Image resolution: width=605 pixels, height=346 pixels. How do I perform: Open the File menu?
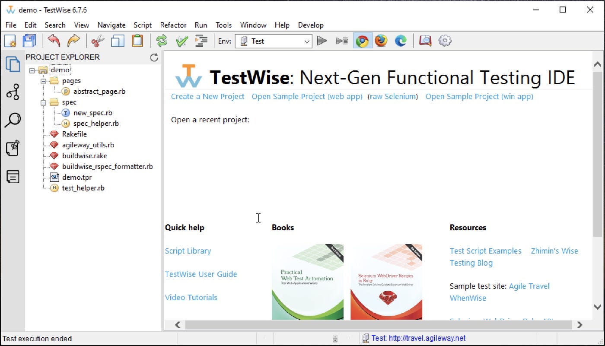[x=11, y=25]
